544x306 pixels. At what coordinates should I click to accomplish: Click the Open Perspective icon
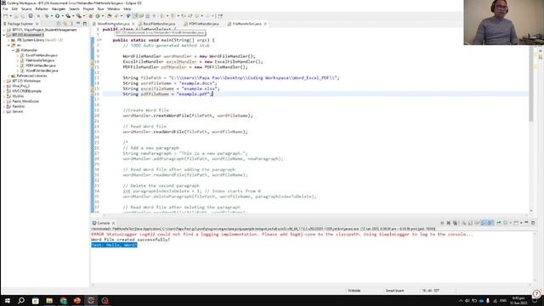tap(220, 16)
